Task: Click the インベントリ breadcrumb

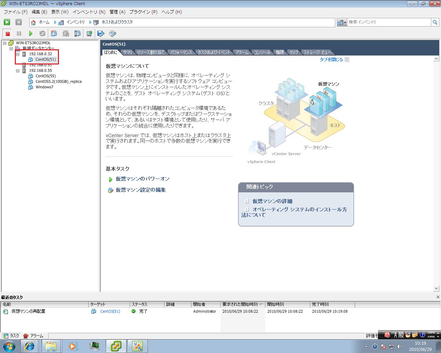Action: pyautogui.click(x=75, y=22)
